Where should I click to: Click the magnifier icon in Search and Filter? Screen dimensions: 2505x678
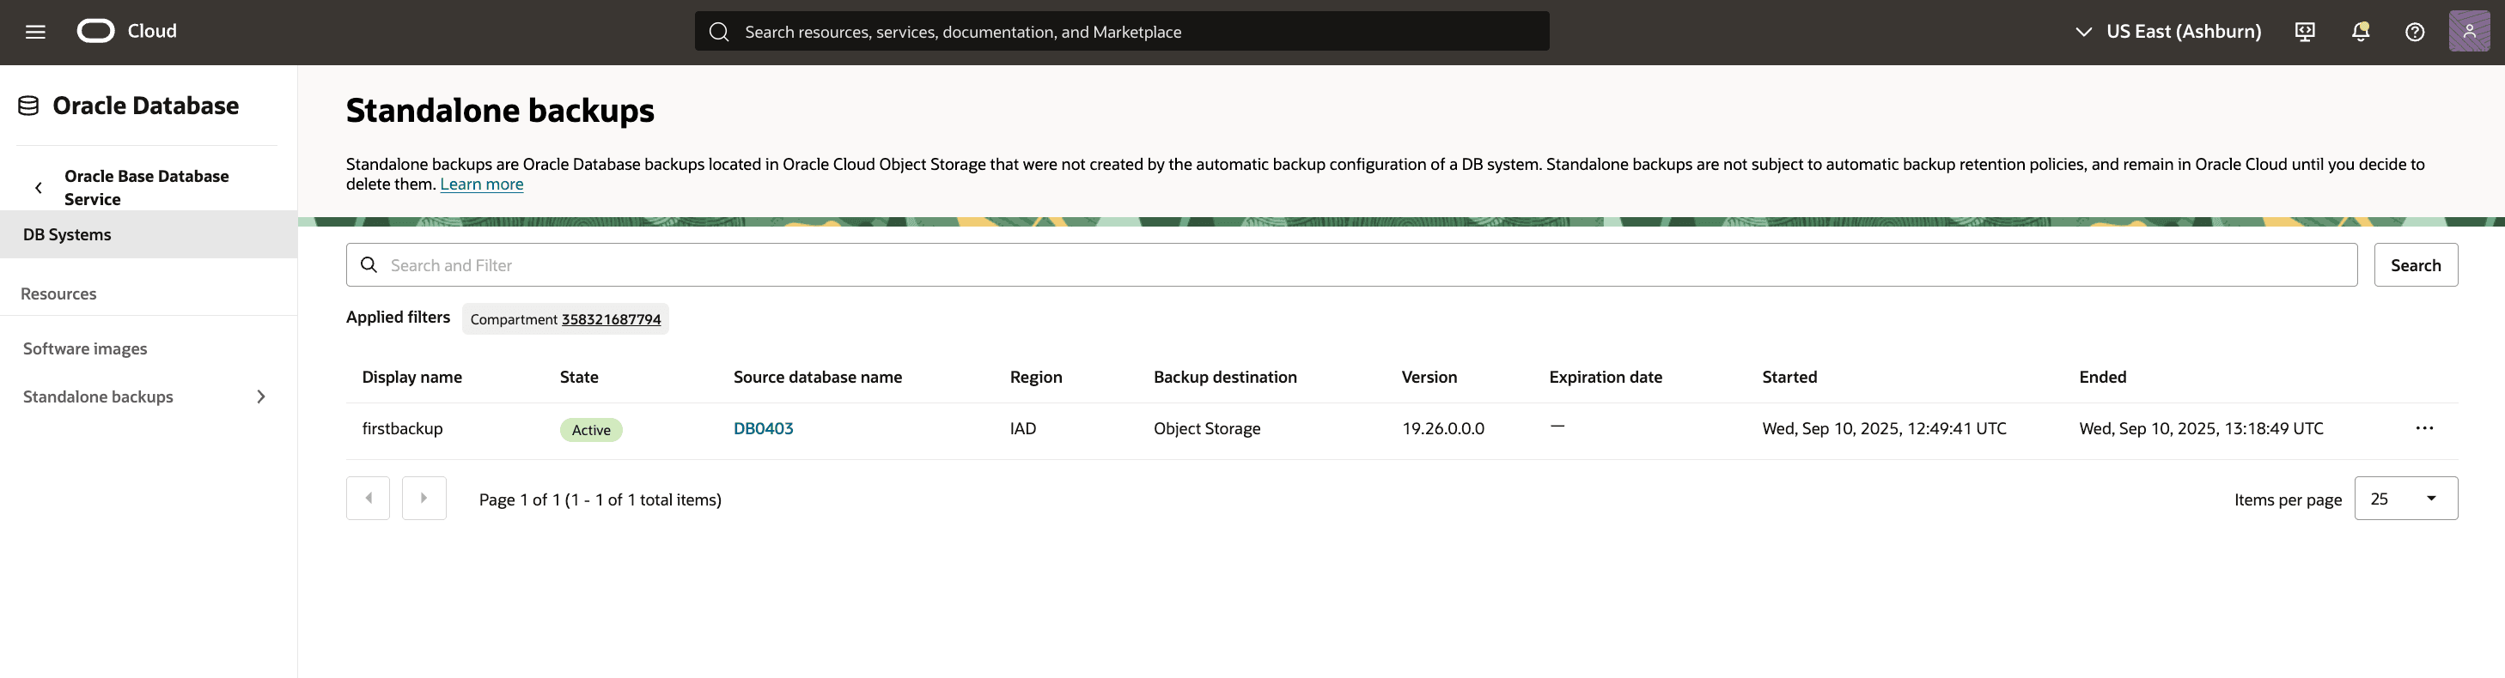369,265
